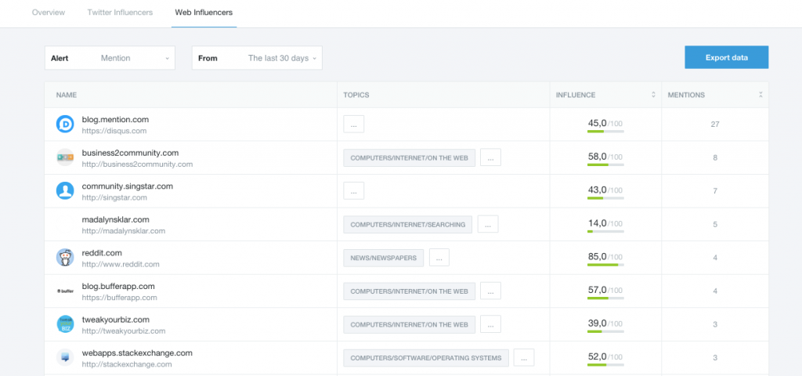Image resolution: width=802 pixels, height=376 pixels.
Task: Expand more topics for blog.bufferapp.com
Action: point(490,291)
